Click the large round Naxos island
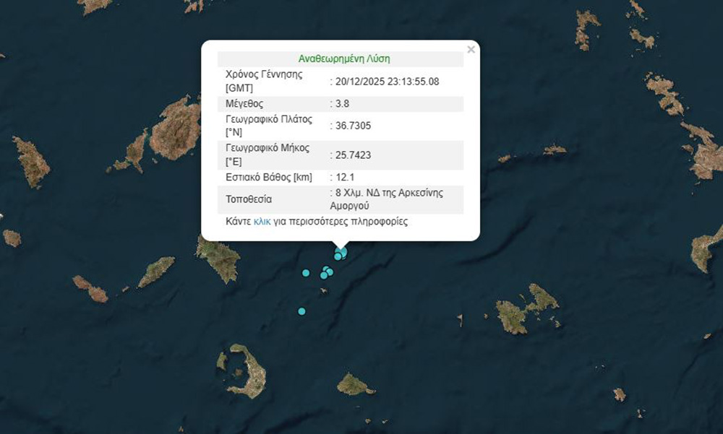The height and width of the screenshot is (434, 723). [176, 128]
